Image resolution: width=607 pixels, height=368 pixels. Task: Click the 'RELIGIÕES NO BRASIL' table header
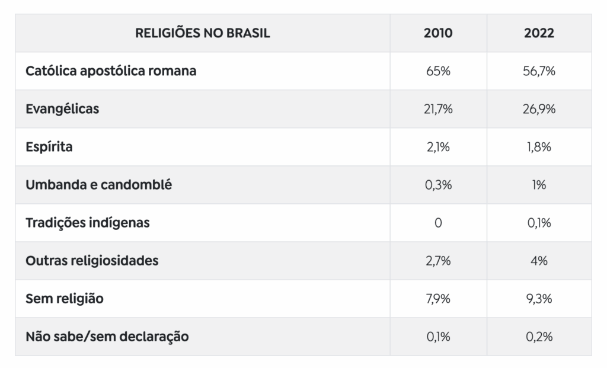202,33
